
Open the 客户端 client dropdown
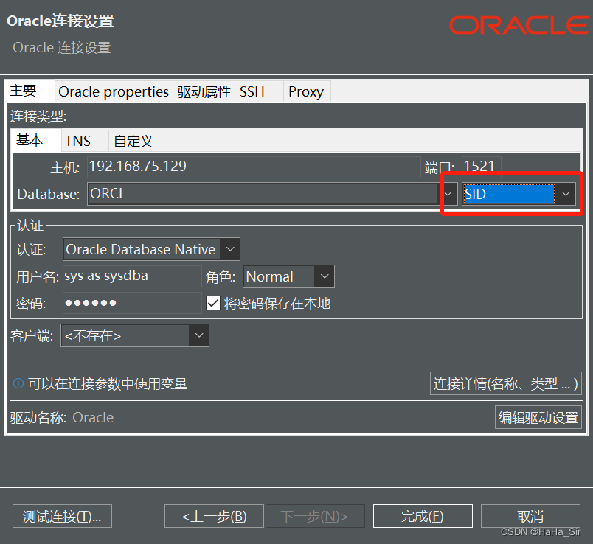[135, 335]
